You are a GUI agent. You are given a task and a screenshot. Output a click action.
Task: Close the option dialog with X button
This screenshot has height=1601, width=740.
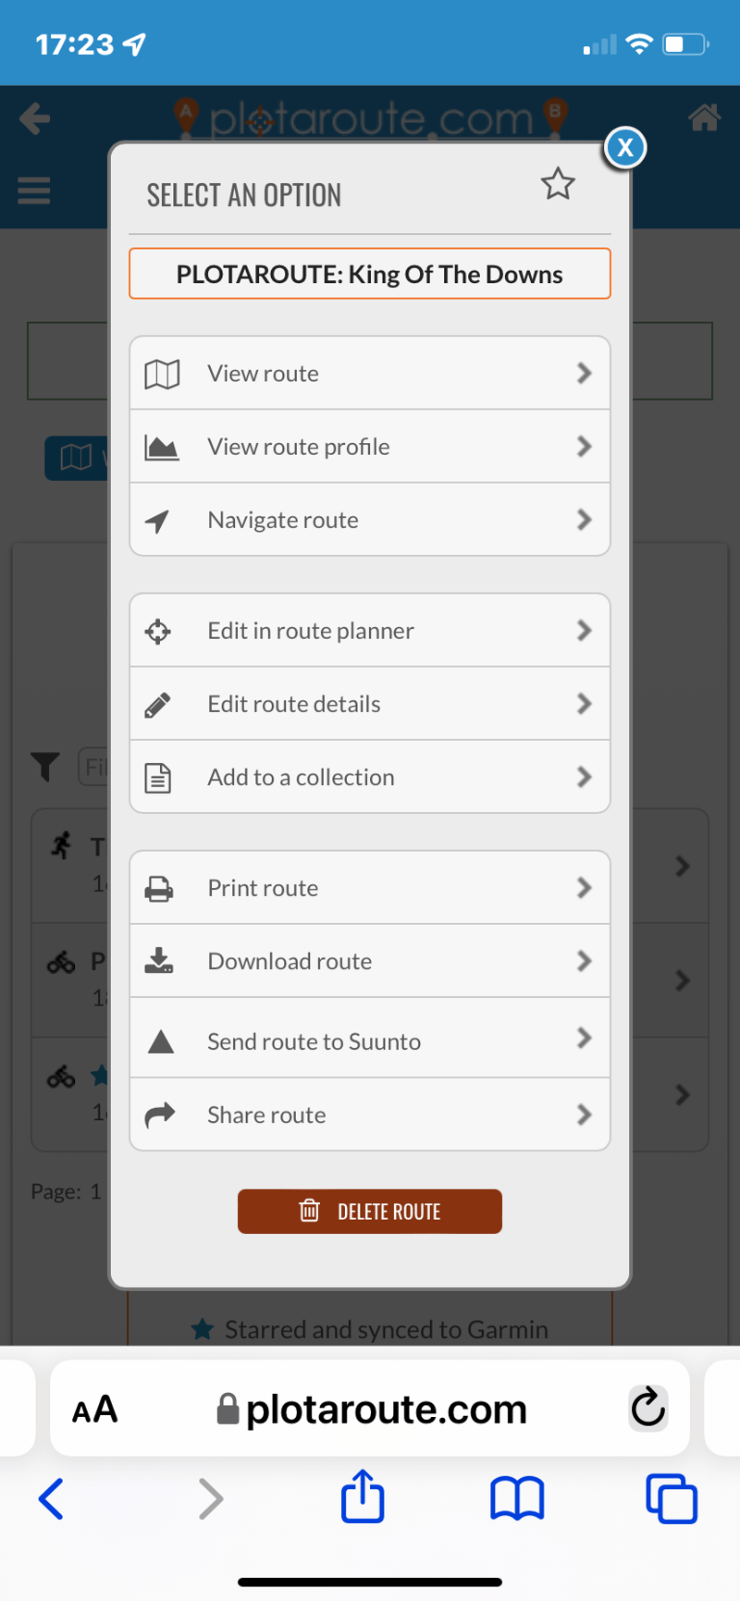(x=625, y=147)
